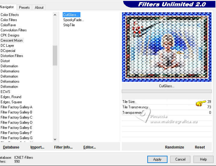The height and width of the screenshot is (166, 216).
Task: Pick CPK Designs category
Action: pos(10,35)
